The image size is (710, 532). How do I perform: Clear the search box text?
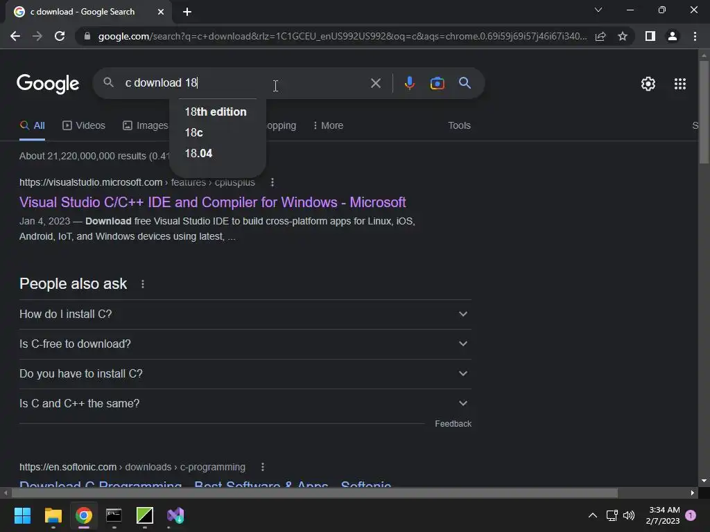pos(375,83)
